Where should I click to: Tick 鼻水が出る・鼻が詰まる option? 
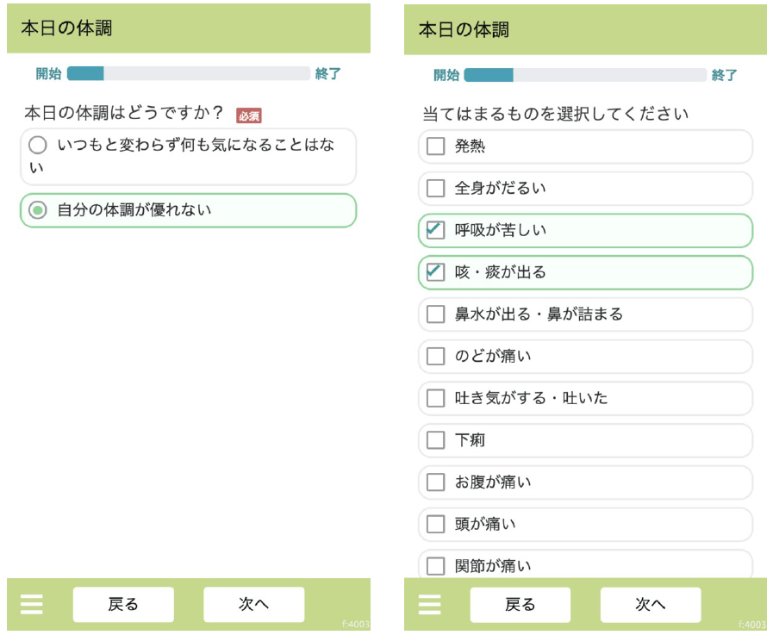click(436, 314)
